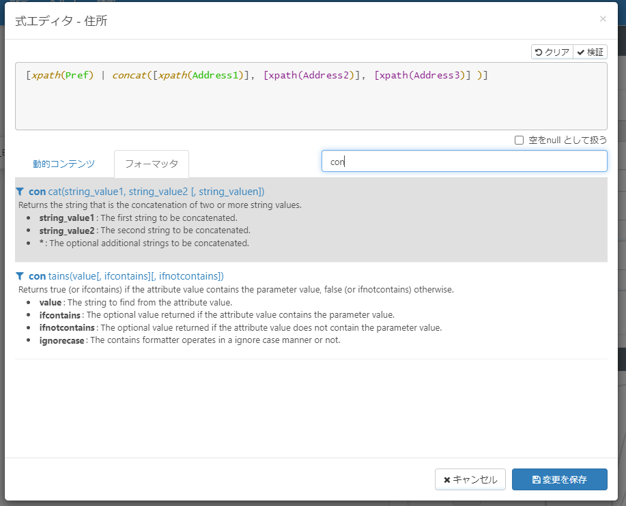Click the キャンセル button
This screenshot has height=506, width=626.
470,479
